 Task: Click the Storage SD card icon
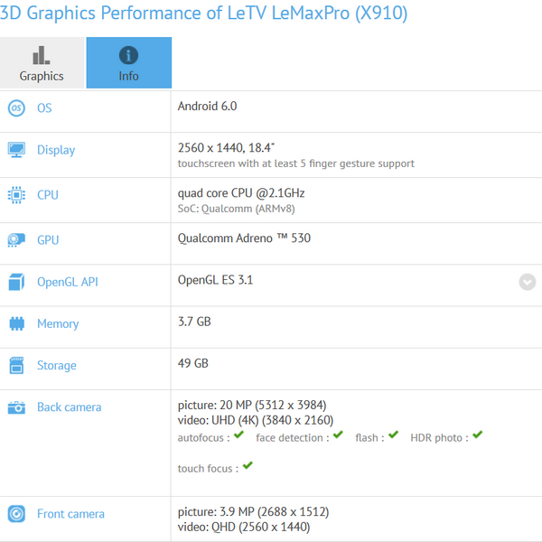(16, 366)
